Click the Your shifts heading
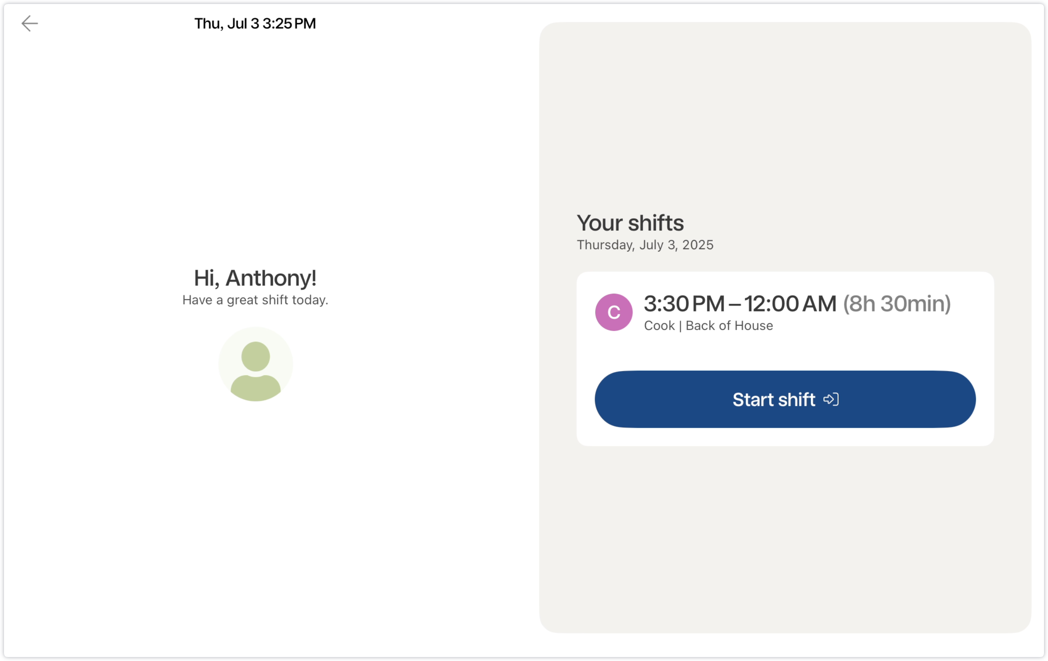Image resolution: width=1048 pixels, height=661 pixels. click(630, 223)
